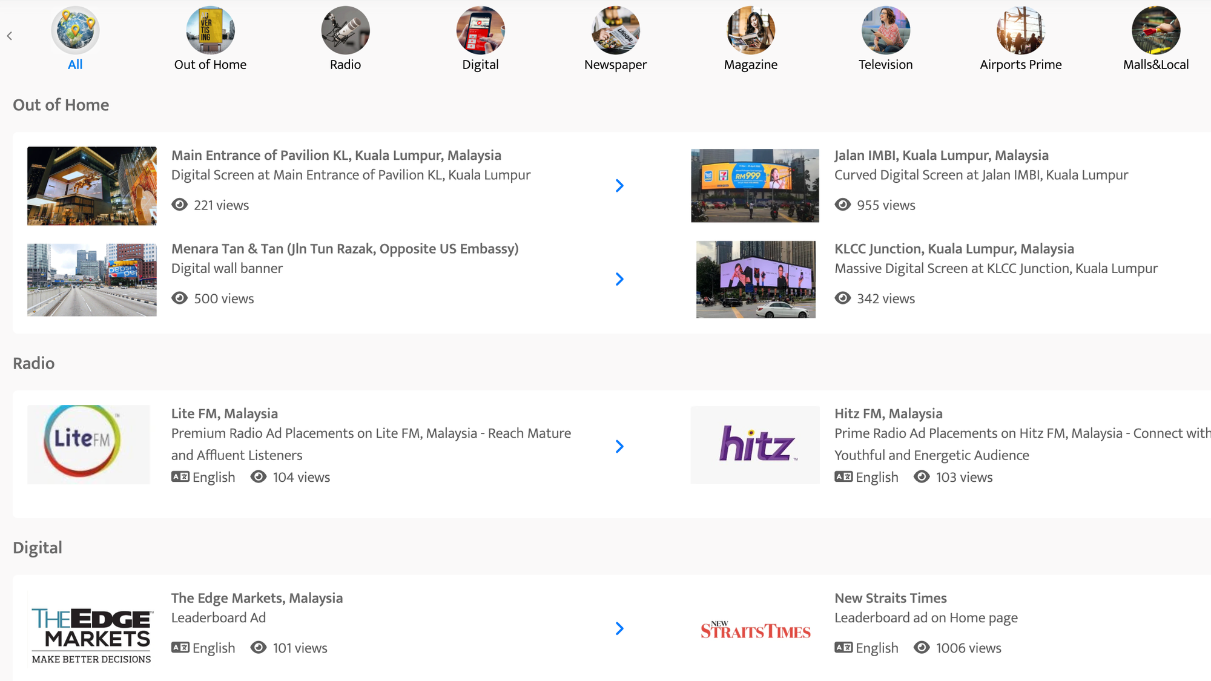The height and width of the screenshot is (681, 1211).
Task: Click the 'Leaderboard ad on Home page' text
Action: 926,618
